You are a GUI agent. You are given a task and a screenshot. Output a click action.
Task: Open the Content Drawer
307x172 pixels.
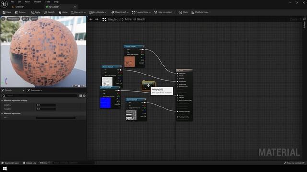[x=11, y=163]
